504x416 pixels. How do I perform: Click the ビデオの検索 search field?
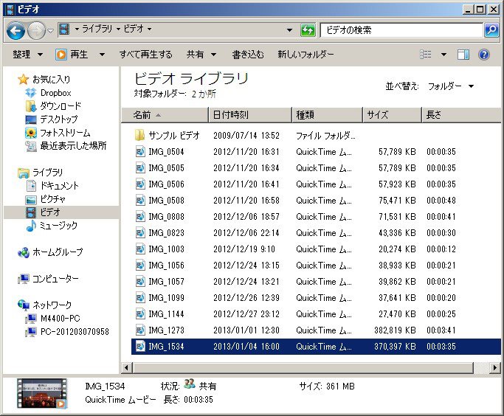click(x=402, y=30)
